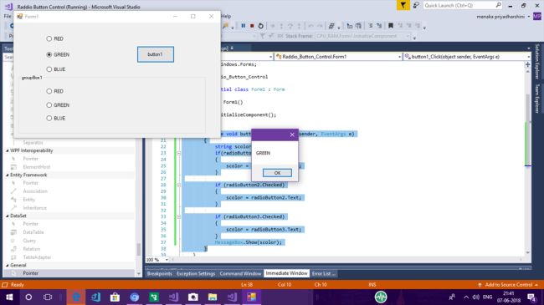Switch to the Error List tab

(x=323, y=274)
